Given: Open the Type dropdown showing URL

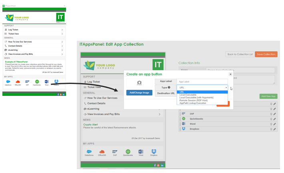Looking at the screenshot, I should tap(203, 87).
